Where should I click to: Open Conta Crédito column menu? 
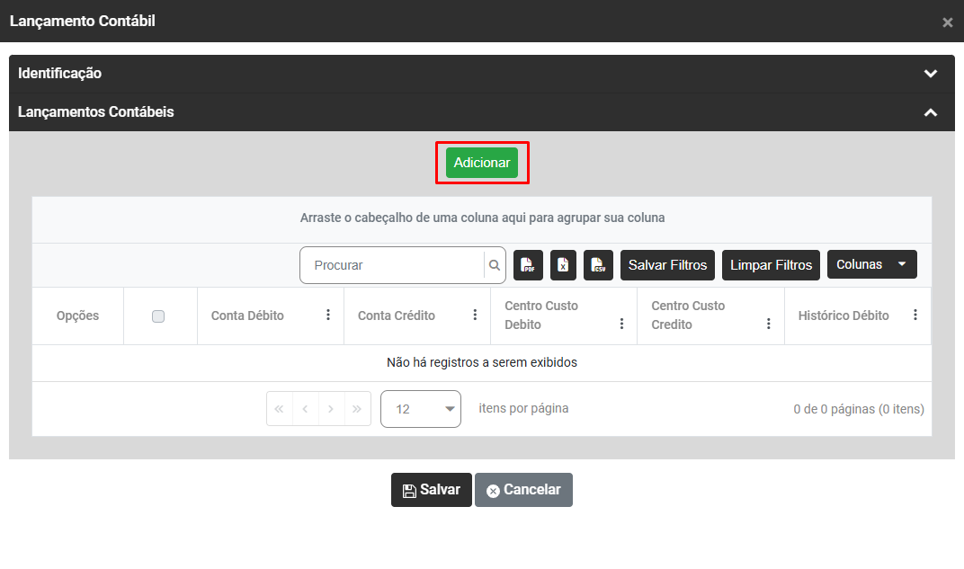(x=475, y=315)
